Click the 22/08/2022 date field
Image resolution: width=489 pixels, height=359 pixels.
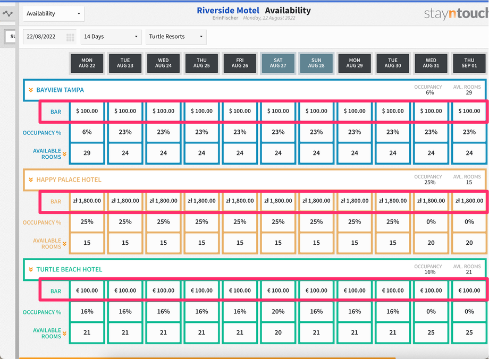(49, 37)
